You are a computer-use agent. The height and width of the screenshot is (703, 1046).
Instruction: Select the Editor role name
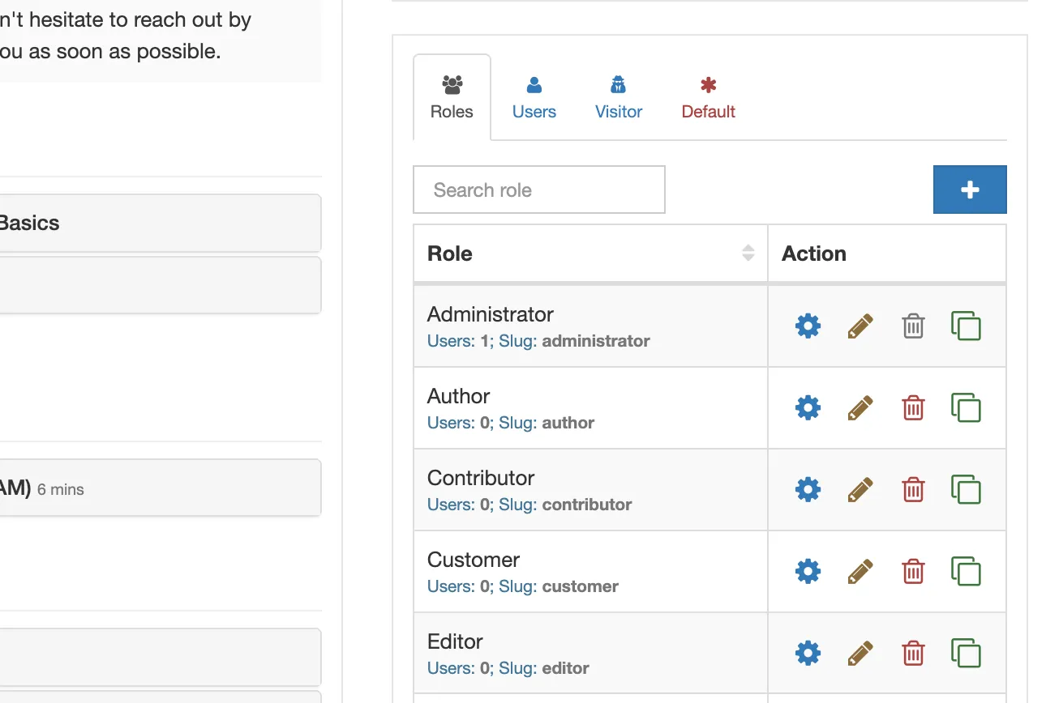click(455, 641)
